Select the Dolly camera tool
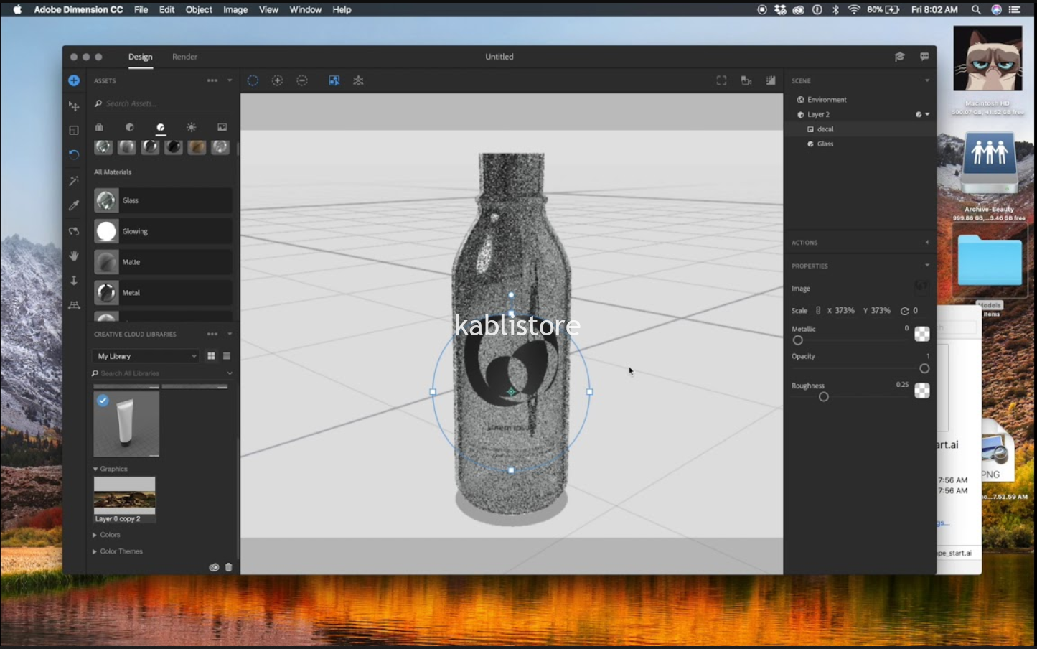The width and height of the screenshot is (1037, 649). (74, 280)
